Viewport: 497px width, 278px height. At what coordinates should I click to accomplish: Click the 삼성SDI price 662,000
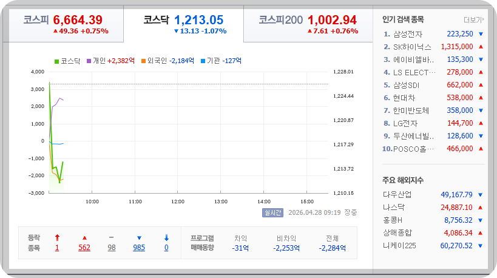pos(460,85)
